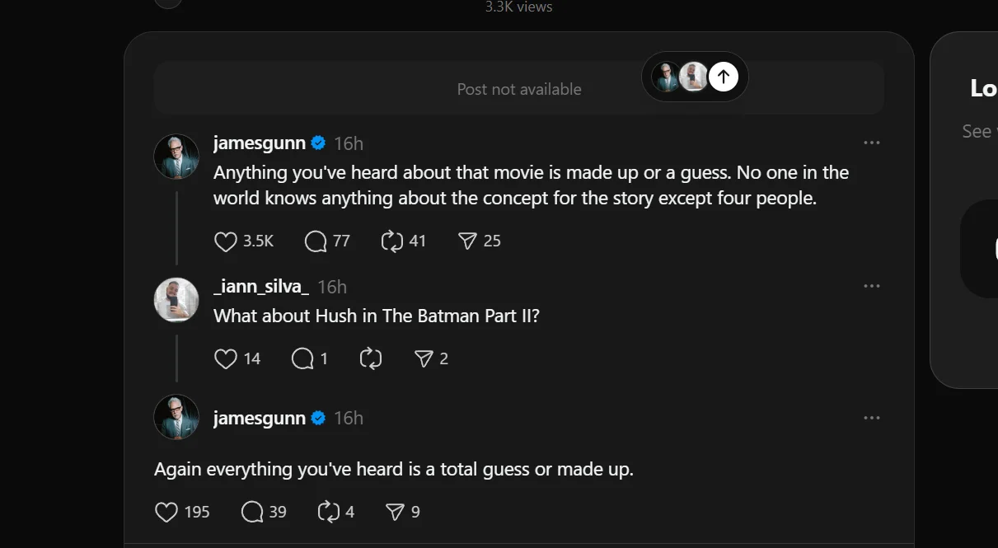
Task: Open jamesgunn username link in first post
Action: click(x=260, y=143)
